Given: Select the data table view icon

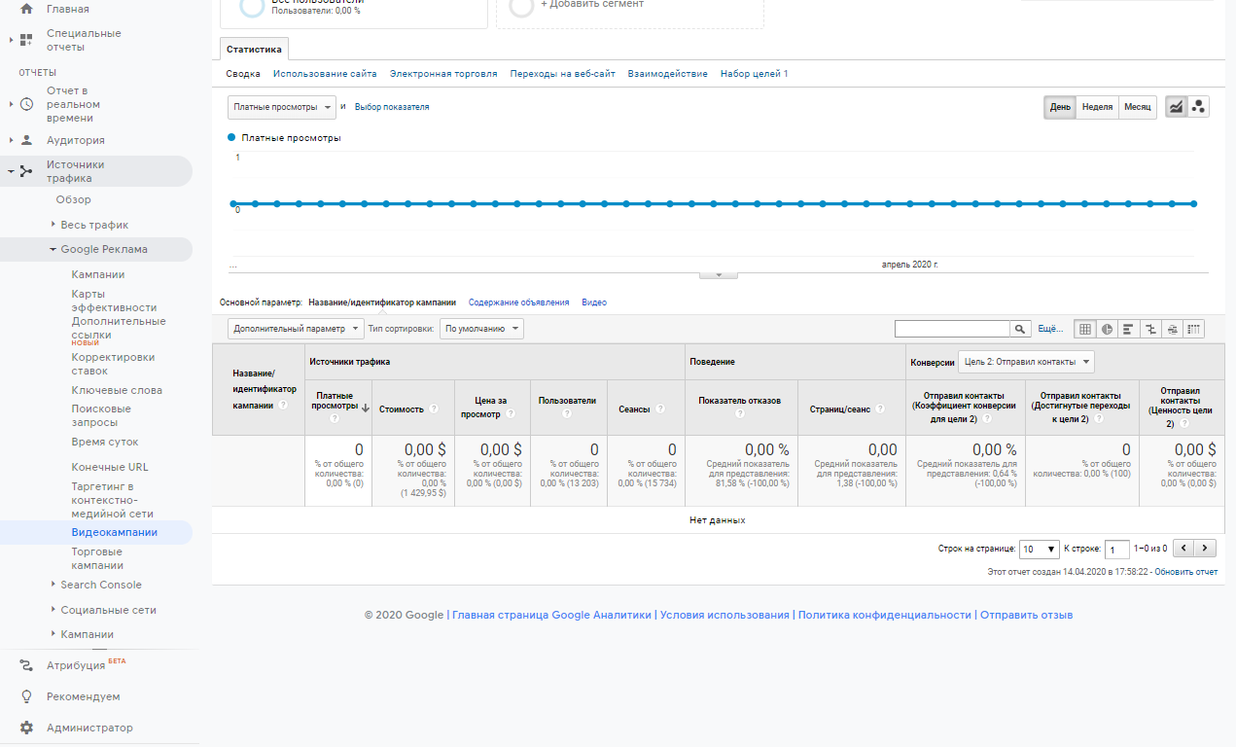Looking at the screenshot, I should 1085,329.
